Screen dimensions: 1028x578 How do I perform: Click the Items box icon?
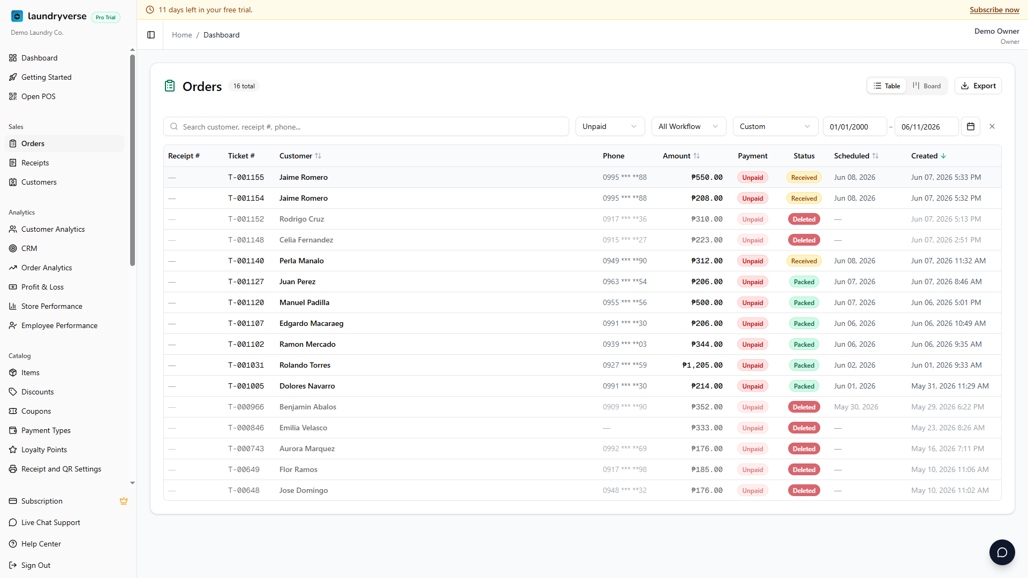click(x=13, y=372)
